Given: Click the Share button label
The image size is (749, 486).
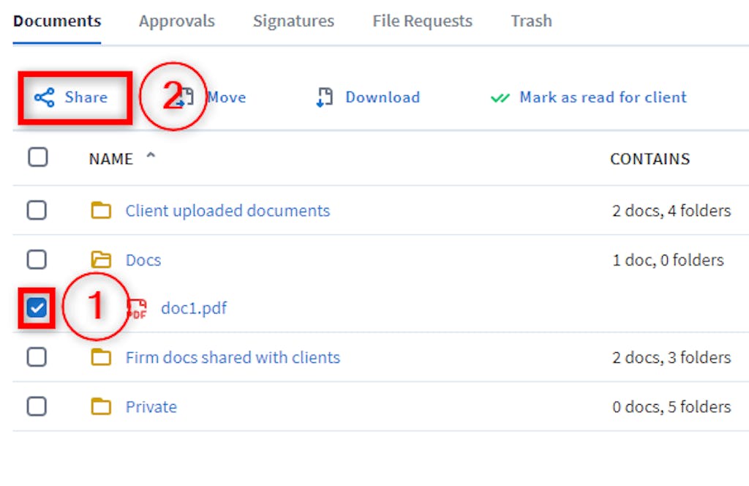Looking at the screenshot, I should [x=86, y=97].
